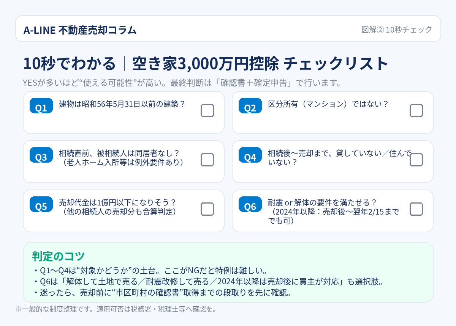
Task: Select the blue Q3 badge
Action: (41, 155)
